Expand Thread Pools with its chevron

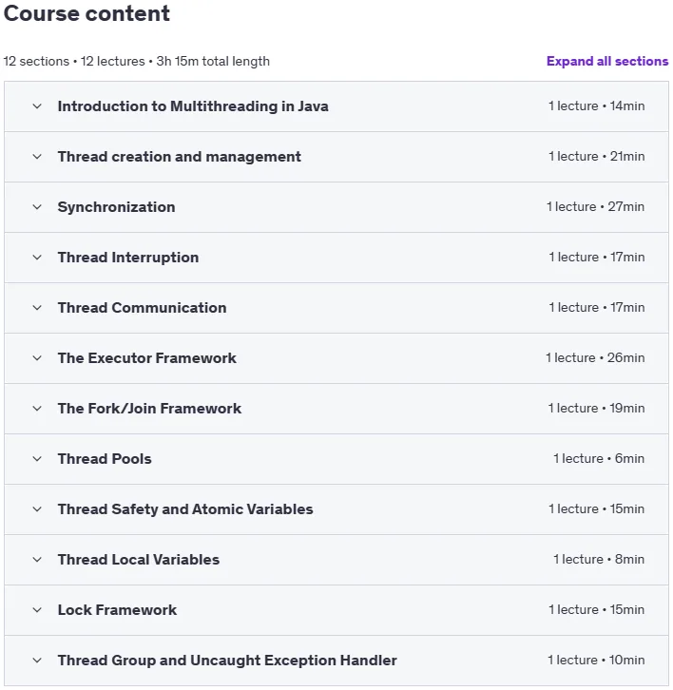click(37, 459)
